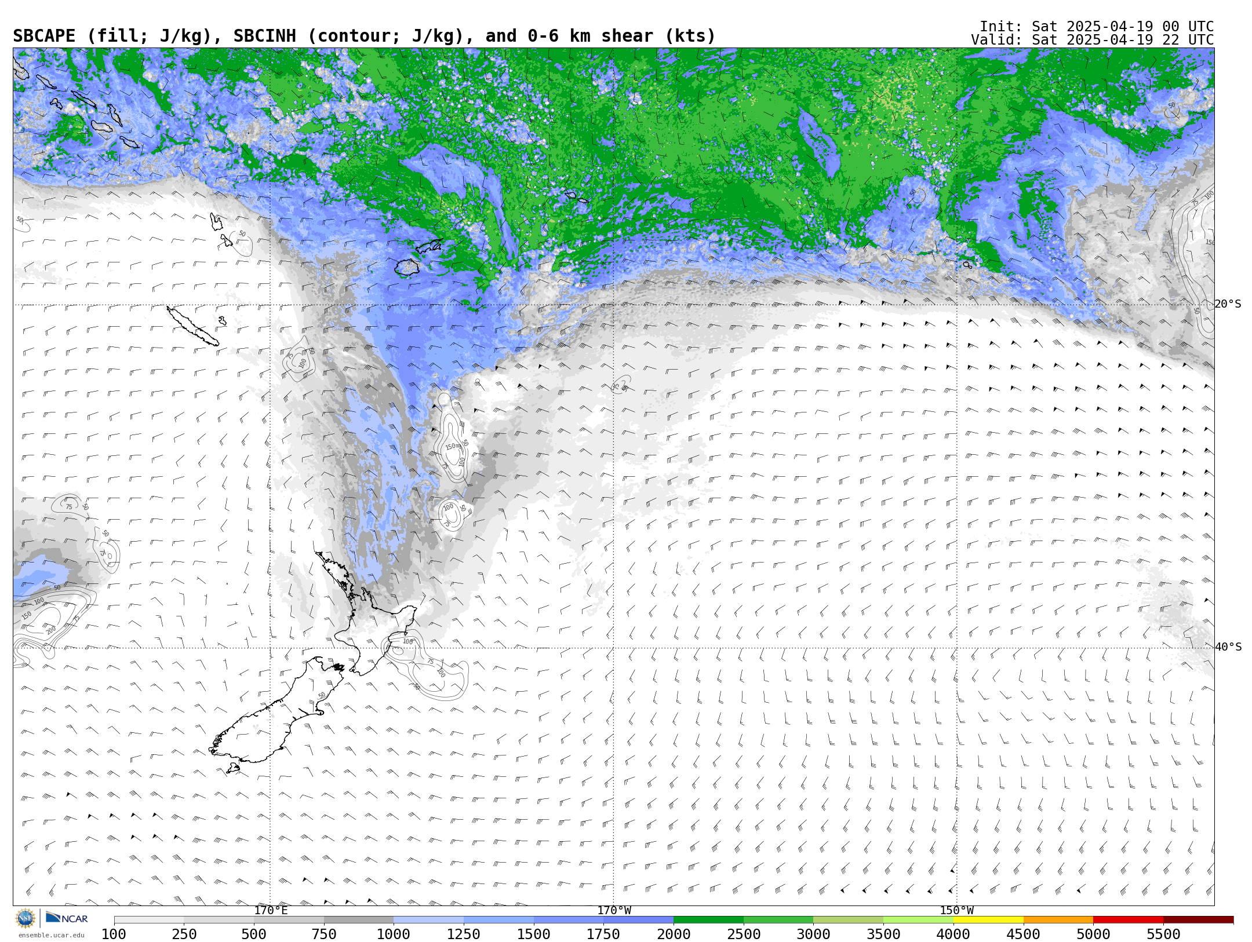The width and height of the screenshot is (1252, 942).
Task: Pick the pale blue 1000–1250 colorbar swatch
Action: click(x=429, y=920)
